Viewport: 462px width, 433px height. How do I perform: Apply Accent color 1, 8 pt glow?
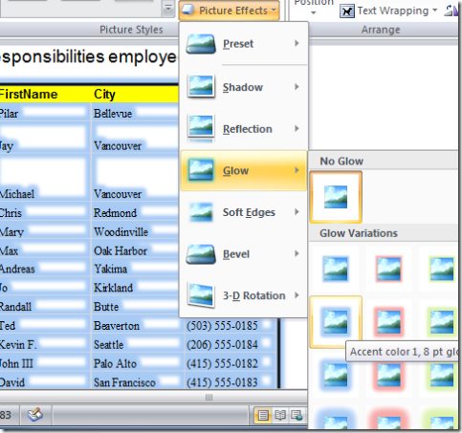[x=336, y=322]
